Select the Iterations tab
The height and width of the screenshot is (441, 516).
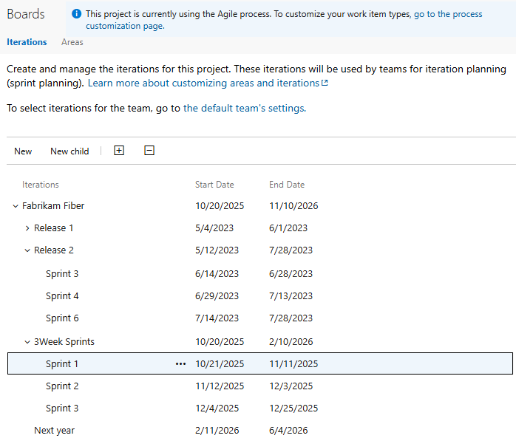(27, 42)
